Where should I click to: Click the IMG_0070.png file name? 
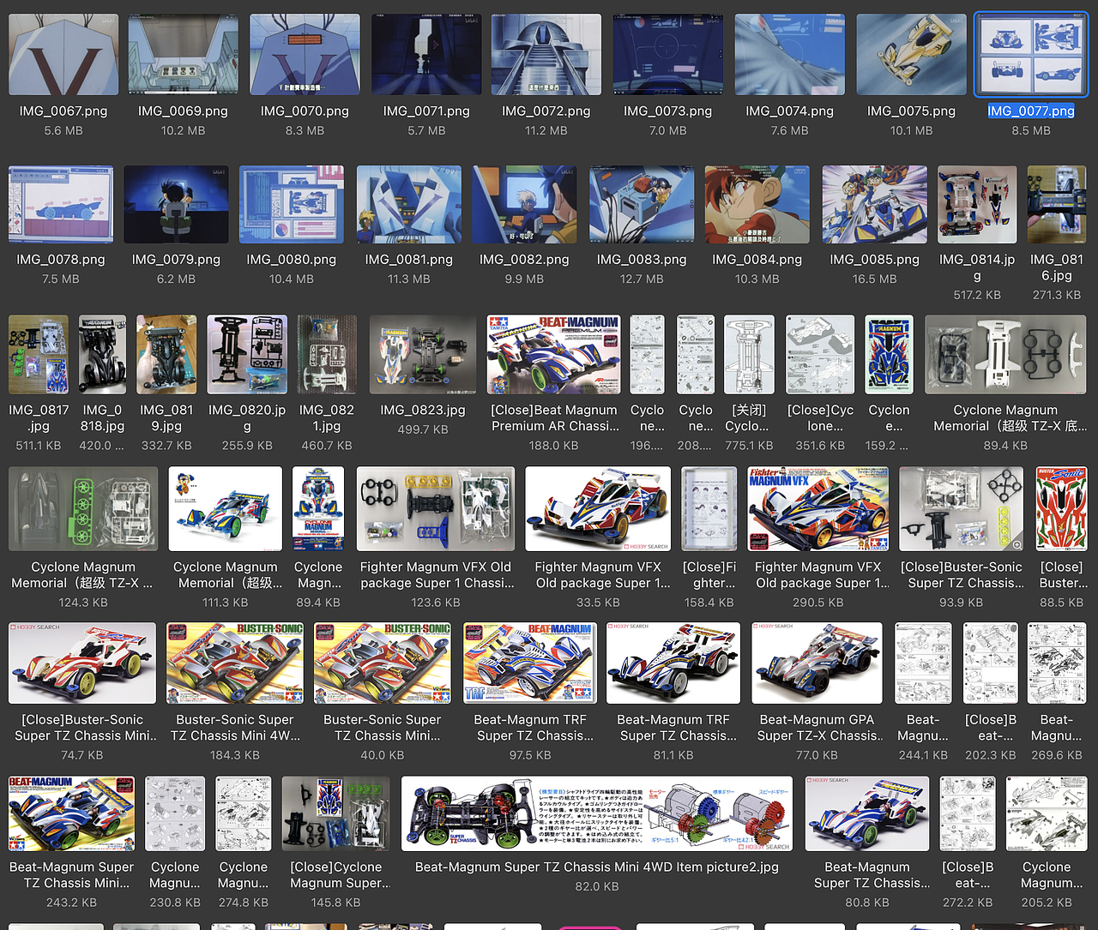[x=305, y=111]
